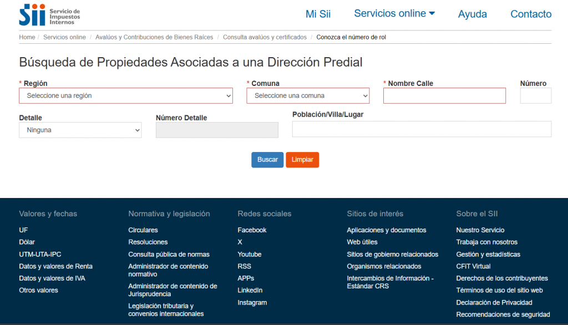Open the APPs link
Screen dimensions: 568x325
245,278
